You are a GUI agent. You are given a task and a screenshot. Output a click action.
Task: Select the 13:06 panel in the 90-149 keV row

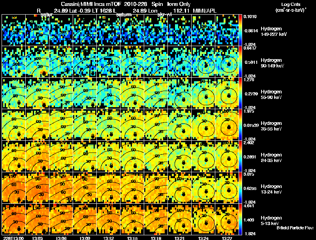(x=61, y=62)
